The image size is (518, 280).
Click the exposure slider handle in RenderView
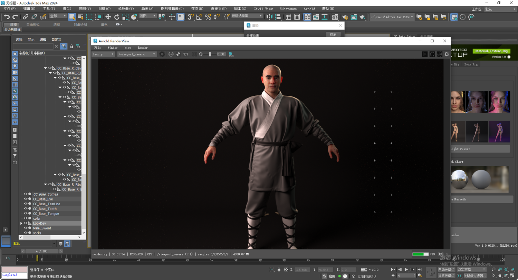pyautogui.click(x=210, y=54)
